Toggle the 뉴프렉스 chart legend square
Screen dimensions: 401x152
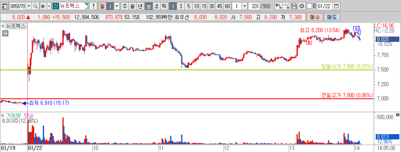(3, 26)
